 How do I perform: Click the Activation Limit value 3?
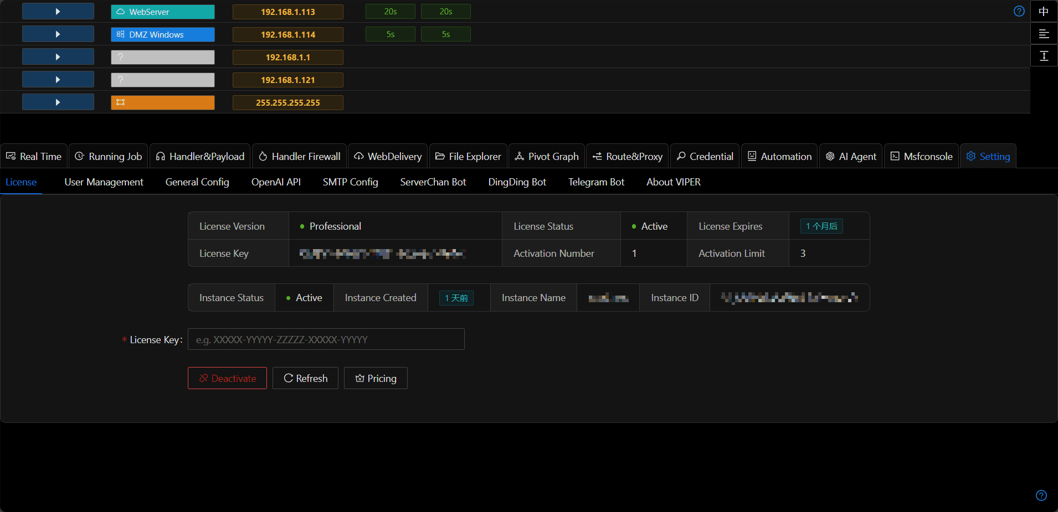click(x=803, y=254)
